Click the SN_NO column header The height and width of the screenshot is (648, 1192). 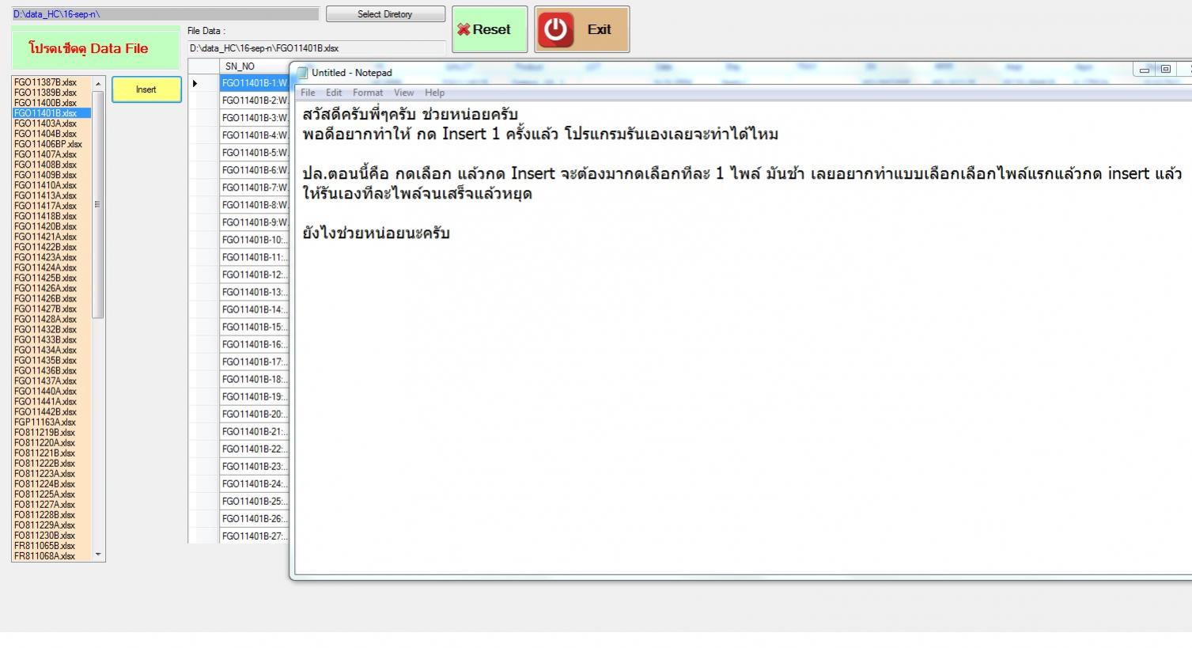click(254, 66)
